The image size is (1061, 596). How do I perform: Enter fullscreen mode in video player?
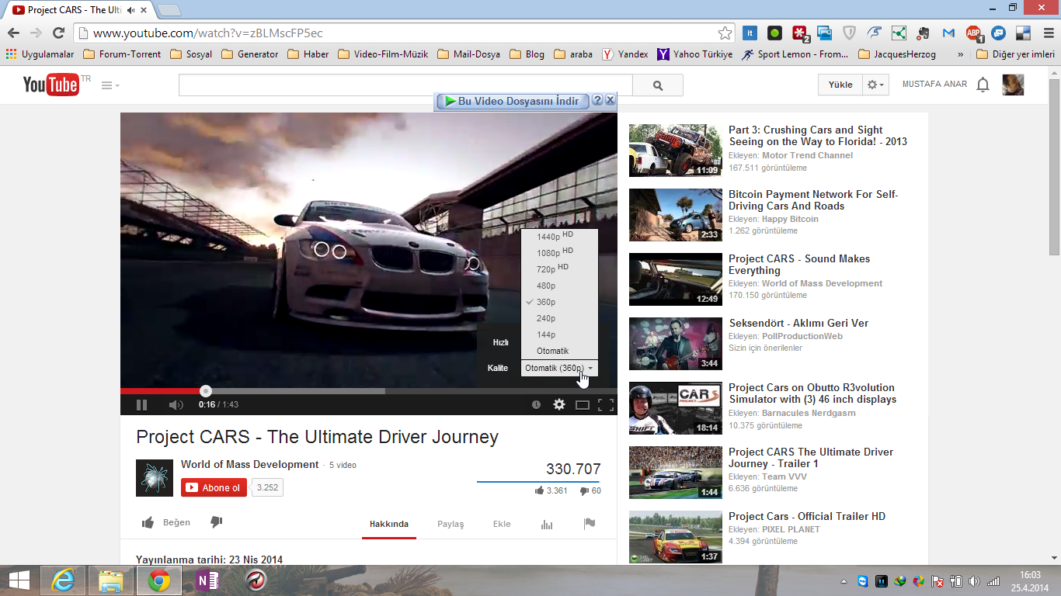606,404
